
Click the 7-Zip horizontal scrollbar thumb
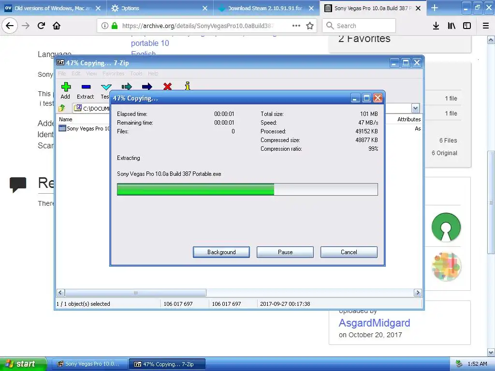tap(135, 293)
